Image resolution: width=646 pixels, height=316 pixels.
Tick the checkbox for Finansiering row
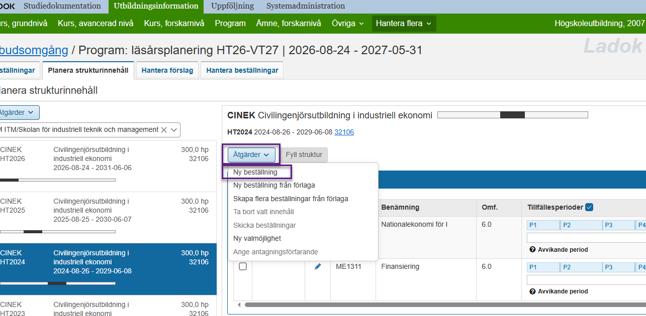[243, 267]
